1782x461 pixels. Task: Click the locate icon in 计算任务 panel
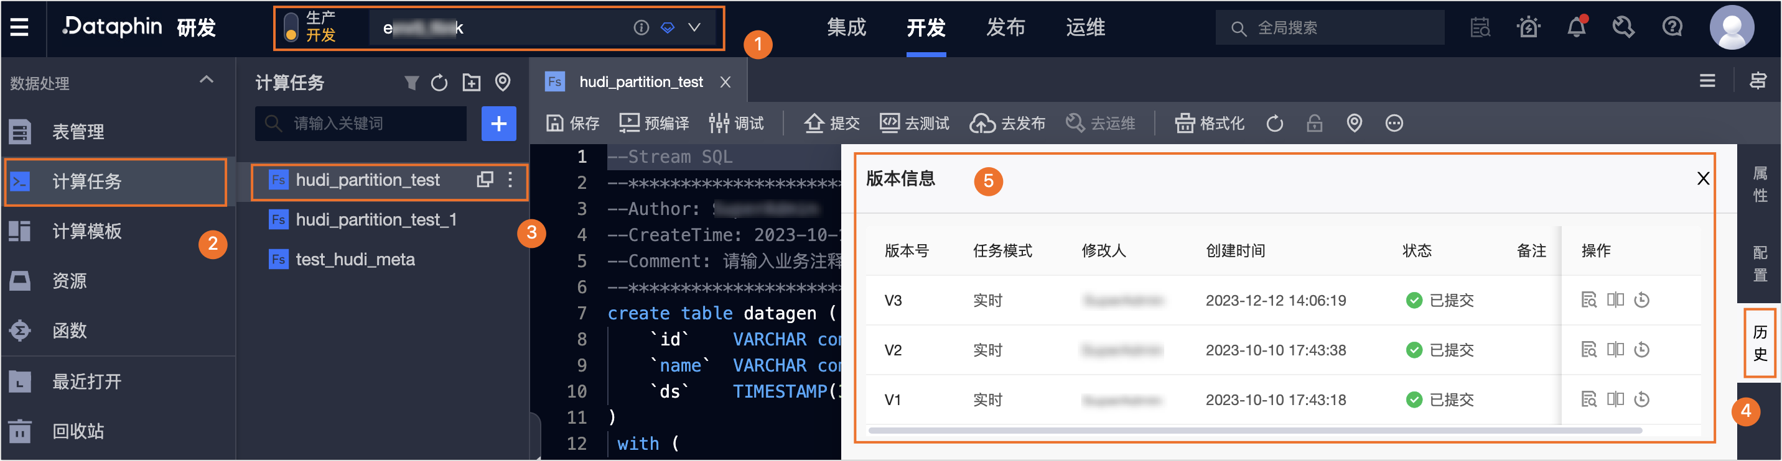click(x=503, y=83)
